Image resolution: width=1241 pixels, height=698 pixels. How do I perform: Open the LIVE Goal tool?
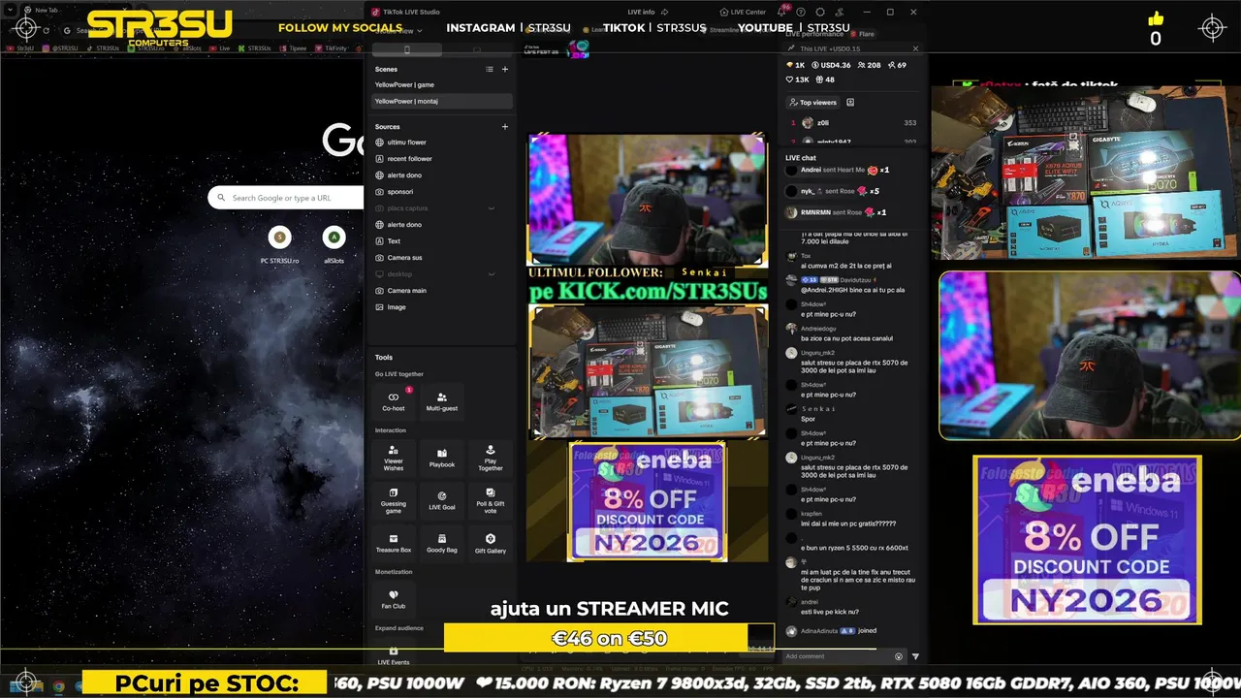[442, 500]
